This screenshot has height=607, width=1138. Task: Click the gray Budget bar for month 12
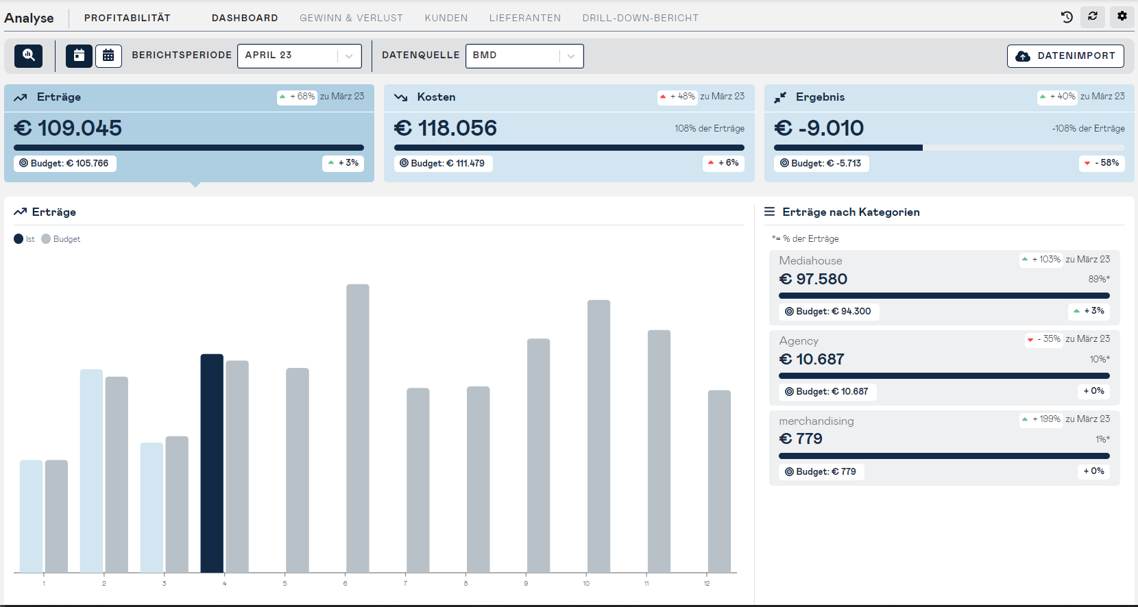pos(719,482)
